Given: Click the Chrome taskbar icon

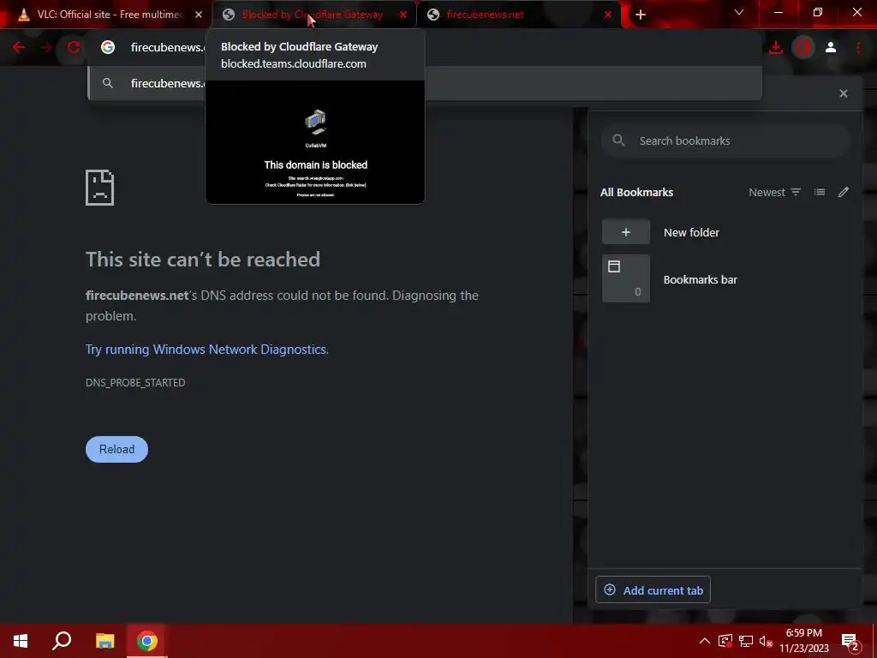Looking at the screenshot, I should (147, 641).
